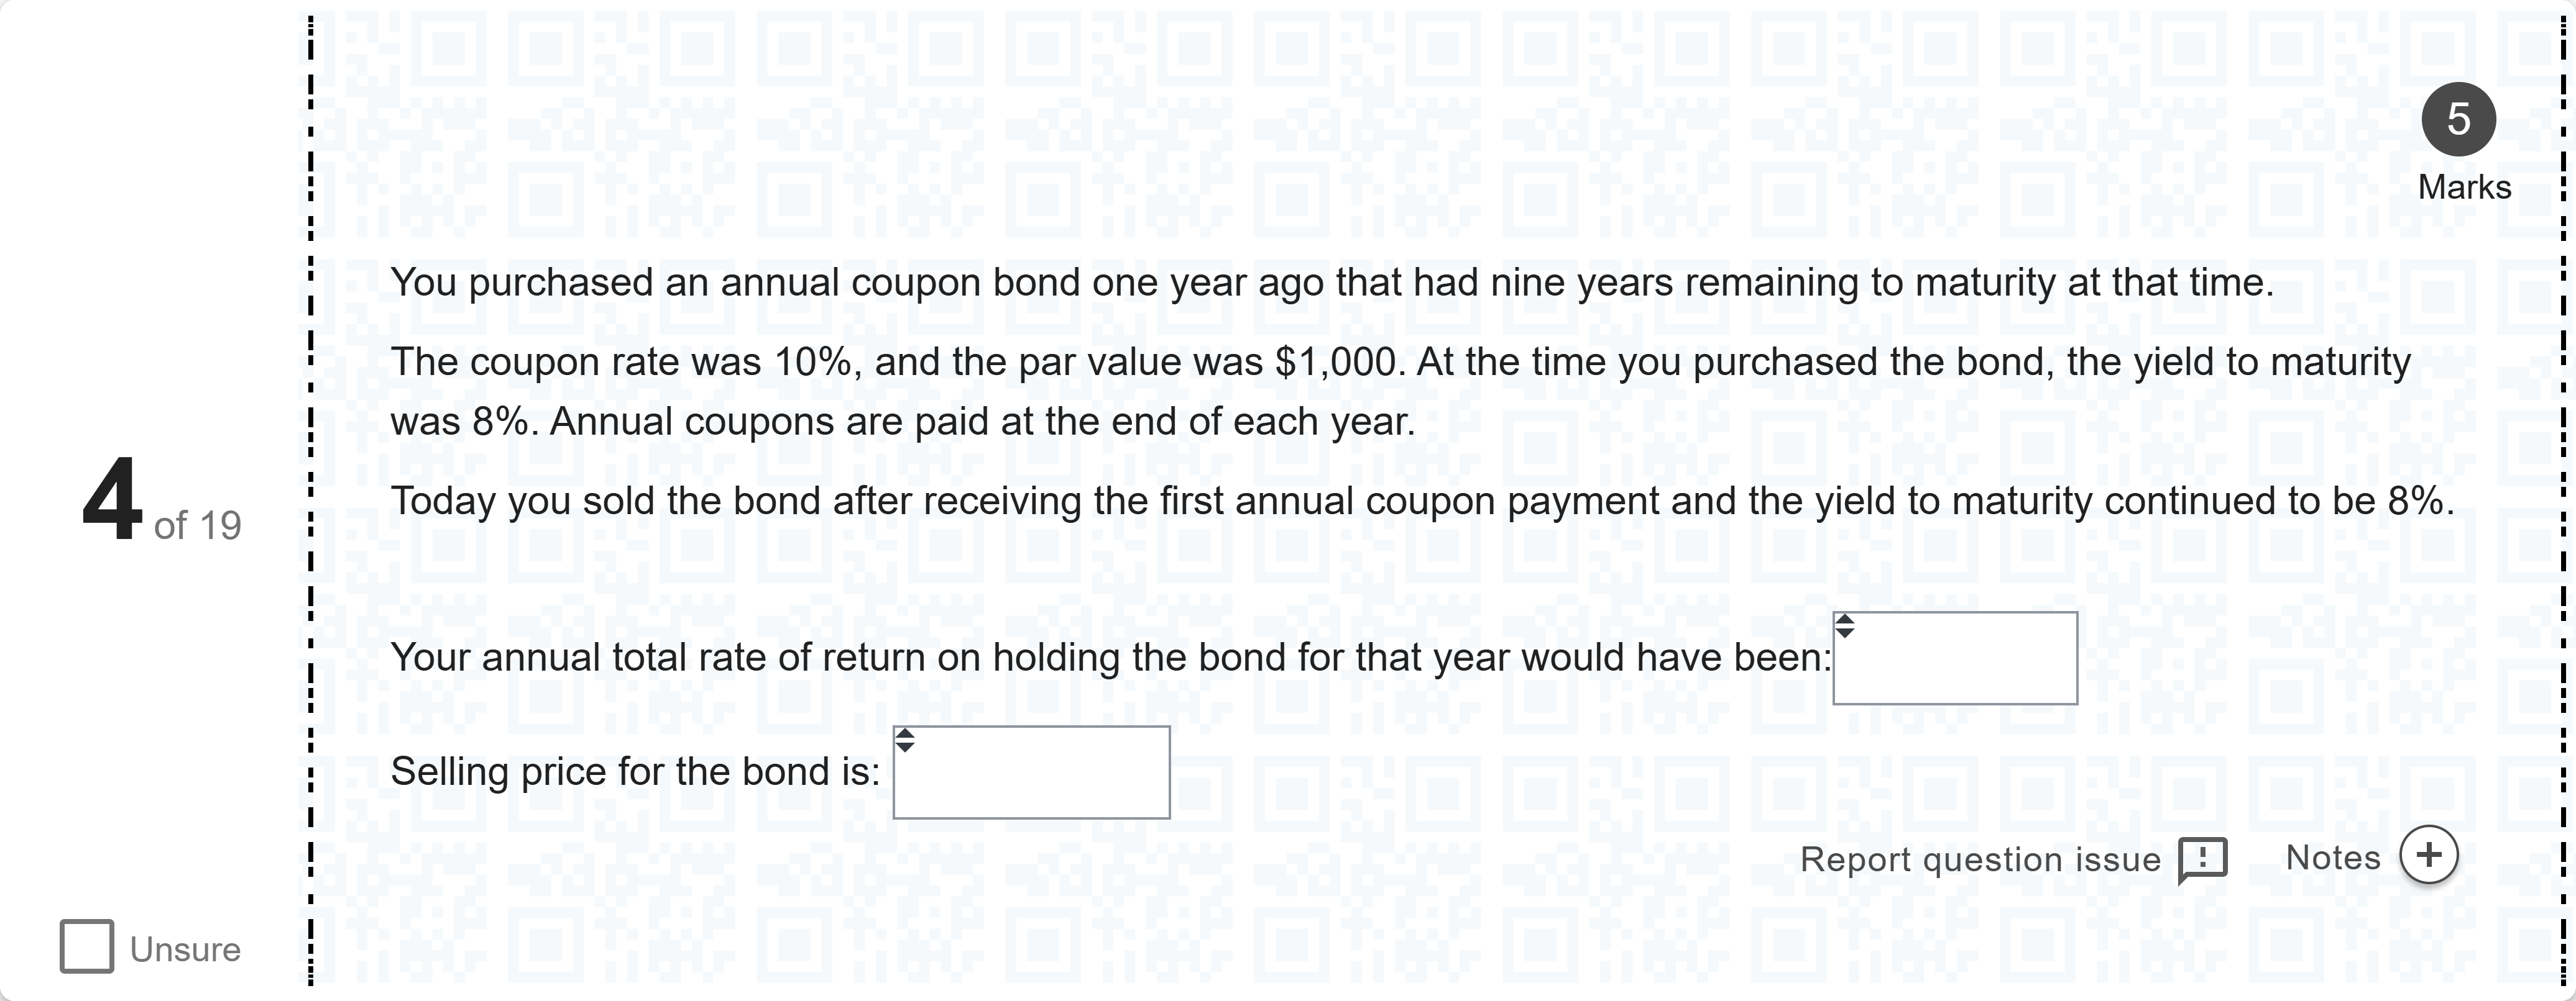Click the "Notes" text label
Image resolution: width=2576 pixels, height=1001 pixels.
point(2333,857)
